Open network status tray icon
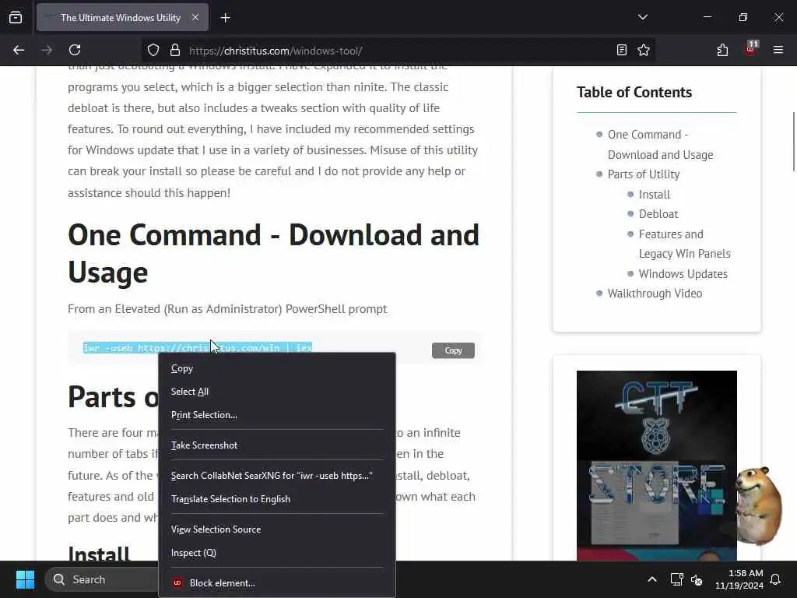 676,579
